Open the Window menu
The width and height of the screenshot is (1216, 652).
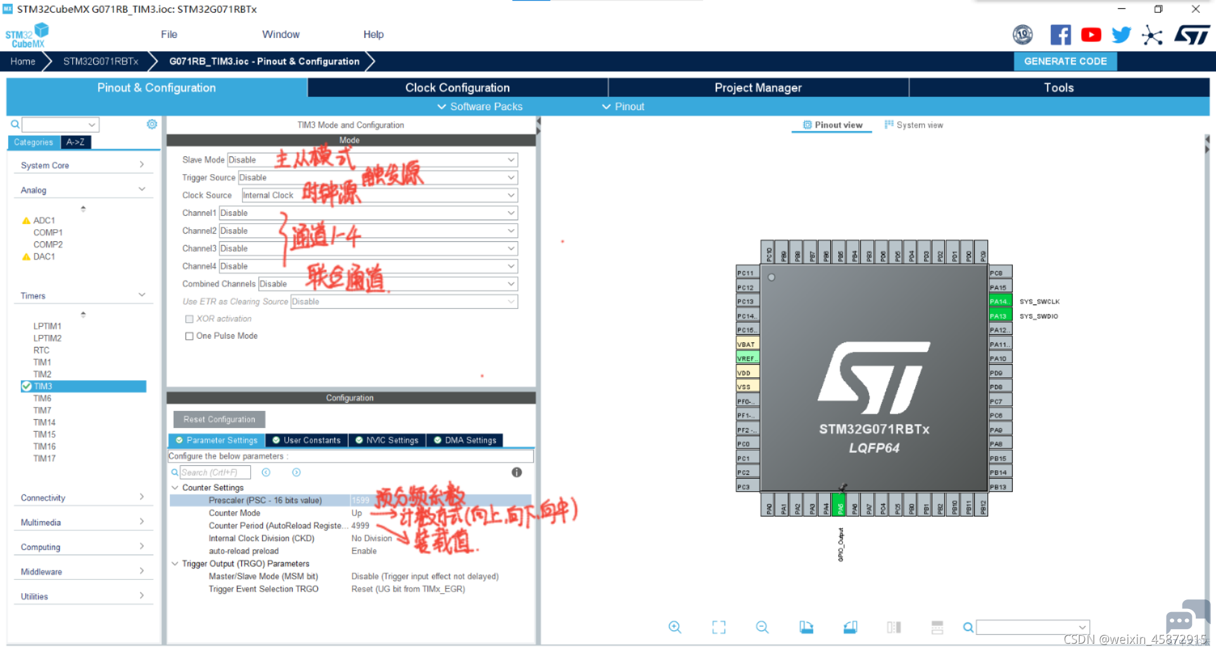[281, 35]
